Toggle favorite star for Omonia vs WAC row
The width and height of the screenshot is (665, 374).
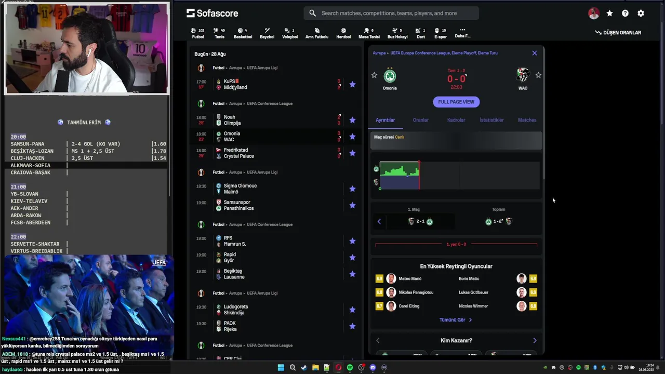coord(352,137)
